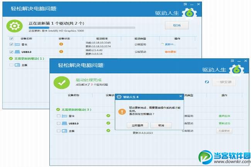
Task: Click the 一键安装 button
Action: (224, 82)
